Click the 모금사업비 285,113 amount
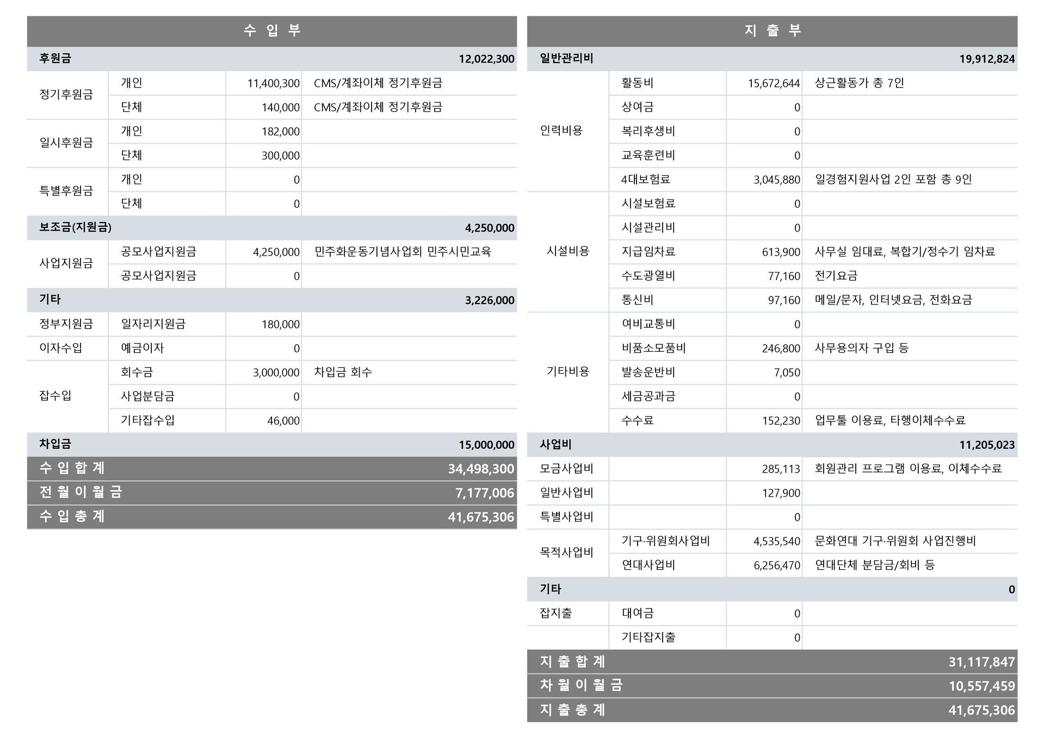This screenshot has width=1044, height=738. click(x=781, y=469)
